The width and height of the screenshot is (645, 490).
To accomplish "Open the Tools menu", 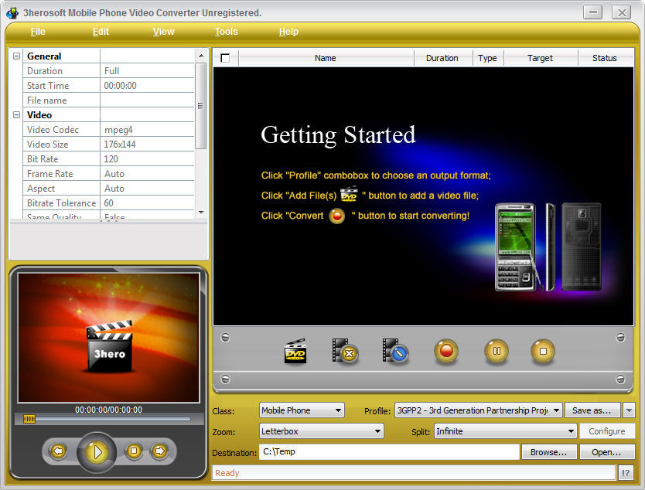I will [x=226, y=32].
